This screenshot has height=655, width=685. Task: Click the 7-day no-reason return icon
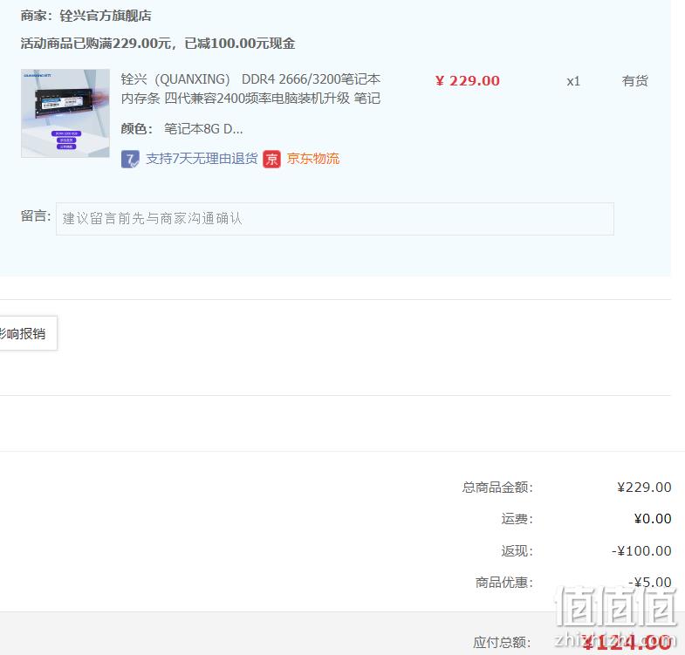(x=130, y=159)
